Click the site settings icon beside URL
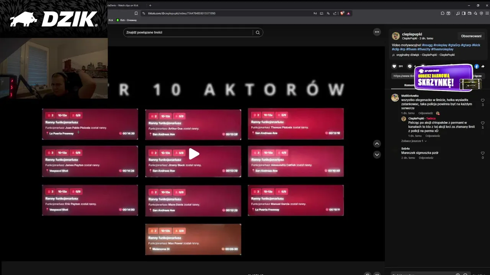This screenshot has height=275, width=490. pyautogui.click(x=144, y=13)
